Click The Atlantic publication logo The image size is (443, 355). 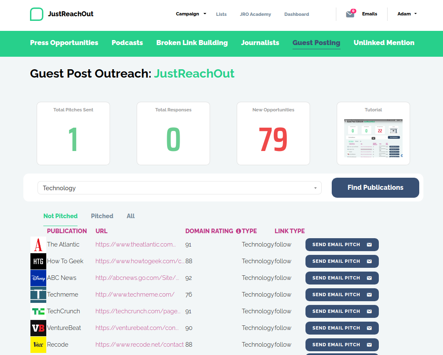(x=38, y=245)
